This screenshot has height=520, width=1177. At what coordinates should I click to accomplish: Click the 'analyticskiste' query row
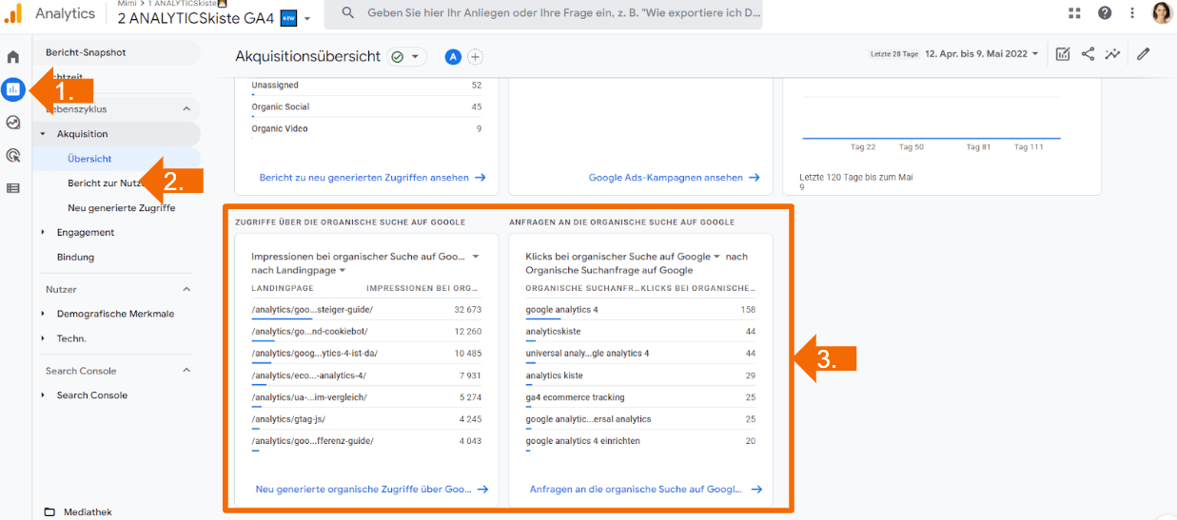point(640,332)
